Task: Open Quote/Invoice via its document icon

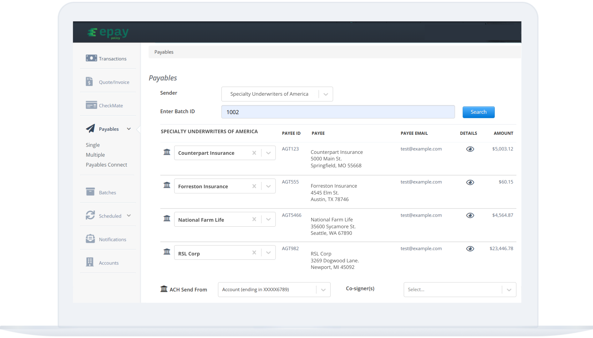Action: pos(89,82)
